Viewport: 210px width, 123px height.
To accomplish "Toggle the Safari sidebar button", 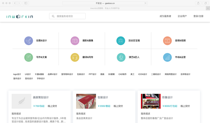I will click(x=26, y=3).
